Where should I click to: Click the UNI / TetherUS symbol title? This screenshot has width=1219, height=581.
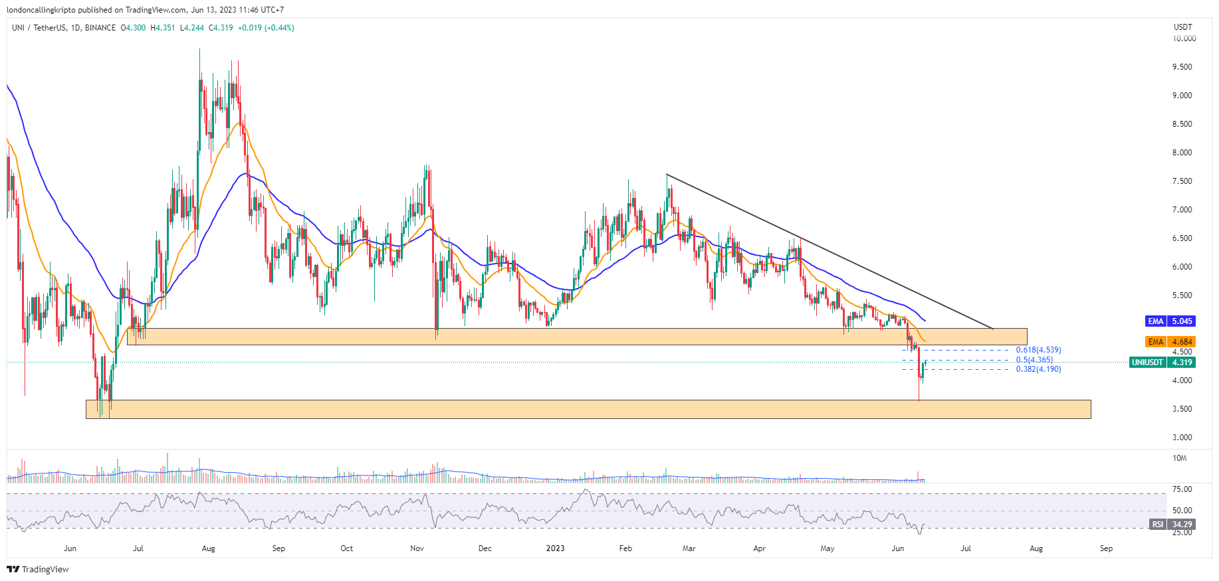tap(39, 28)
